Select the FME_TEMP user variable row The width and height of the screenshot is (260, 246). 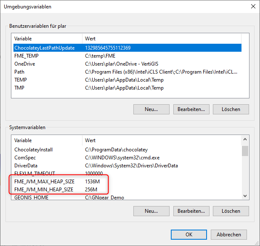point(127,56)
